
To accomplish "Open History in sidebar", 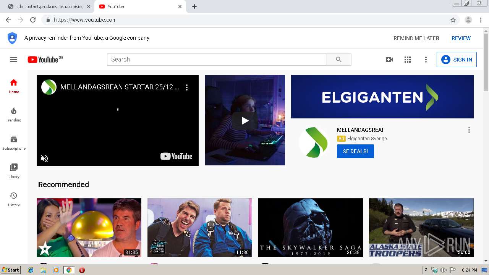I will [x=14, y=199].
